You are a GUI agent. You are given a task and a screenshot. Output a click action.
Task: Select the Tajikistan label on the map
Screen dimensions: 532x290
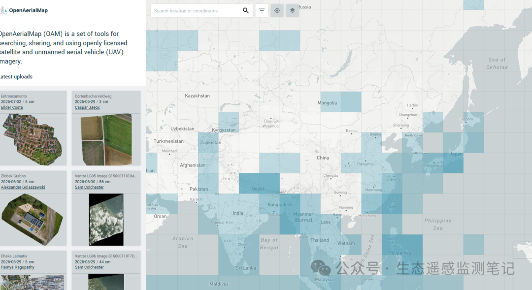click(211, 142)
